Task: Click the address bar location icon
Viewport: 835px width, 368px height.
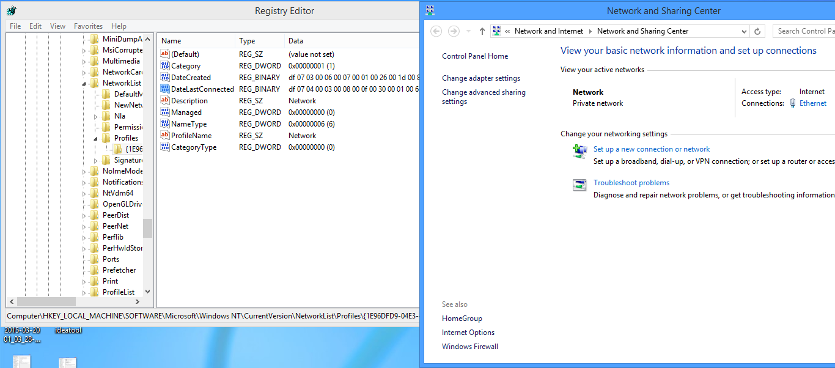Action: 497,31
